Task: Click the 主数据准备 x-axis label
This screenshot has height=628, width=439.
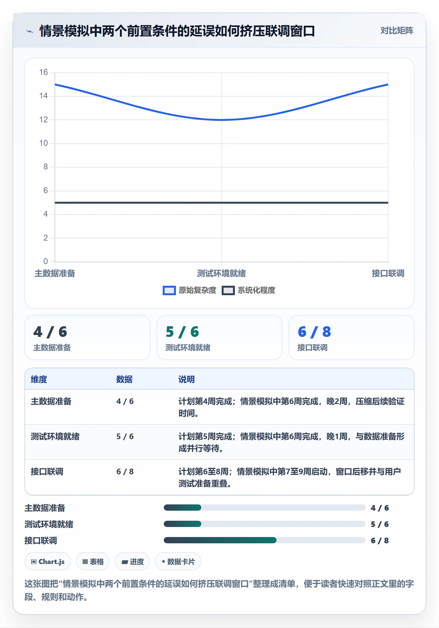Action: (55, 274)
